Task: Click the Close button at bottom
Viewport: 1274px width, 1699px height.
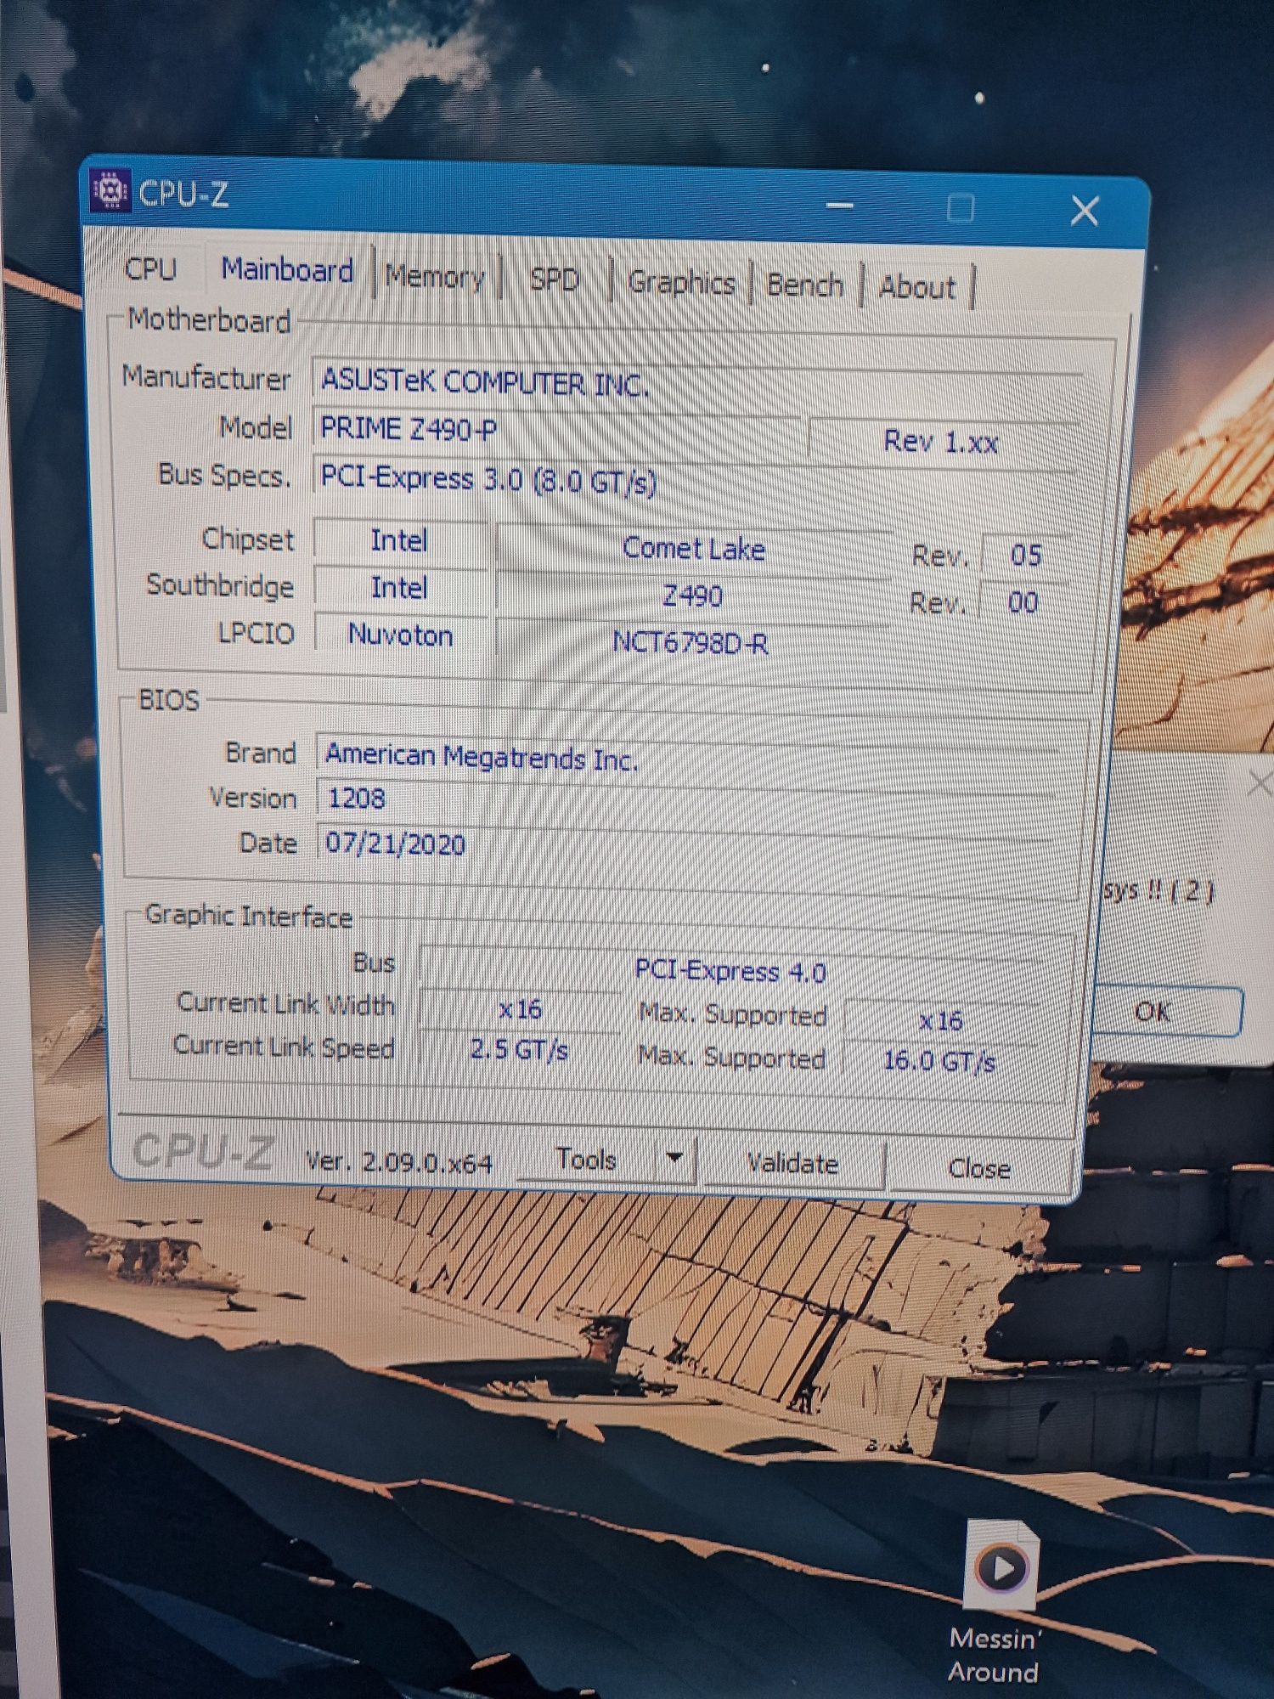Action: (x=978, y=1168)
